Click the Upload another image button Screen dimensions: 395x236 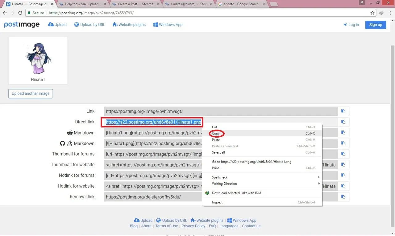[x=31, y=93]
